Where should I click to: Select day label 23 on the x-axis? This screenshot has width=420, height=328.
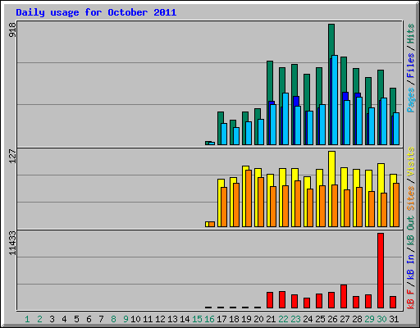pos(295,319)
